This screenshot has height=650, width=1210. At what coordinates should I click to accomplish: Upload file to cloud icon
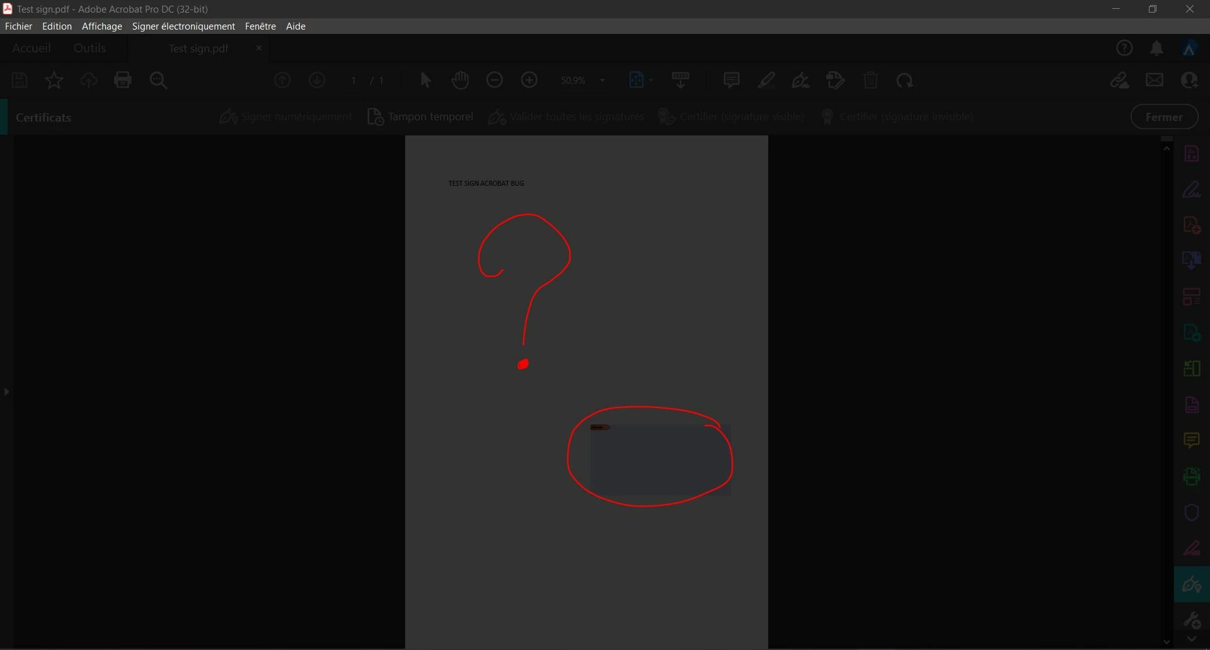[x=89, y=80]
